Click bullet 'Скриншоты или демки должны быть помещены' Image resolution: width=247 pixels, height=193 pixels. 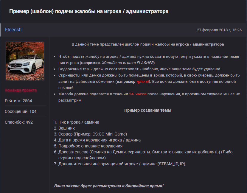149,82
